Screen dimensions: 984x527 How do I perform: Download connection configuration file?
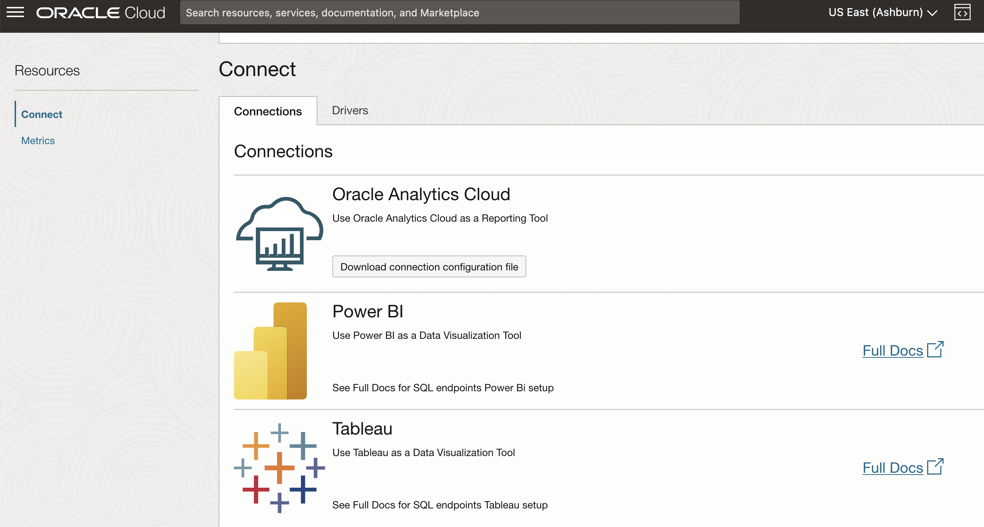pos(429,266)
